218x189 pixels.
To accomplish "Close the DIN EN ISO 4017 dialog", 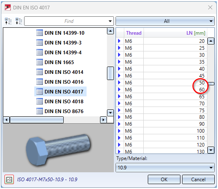I will [x=210, y=7].
